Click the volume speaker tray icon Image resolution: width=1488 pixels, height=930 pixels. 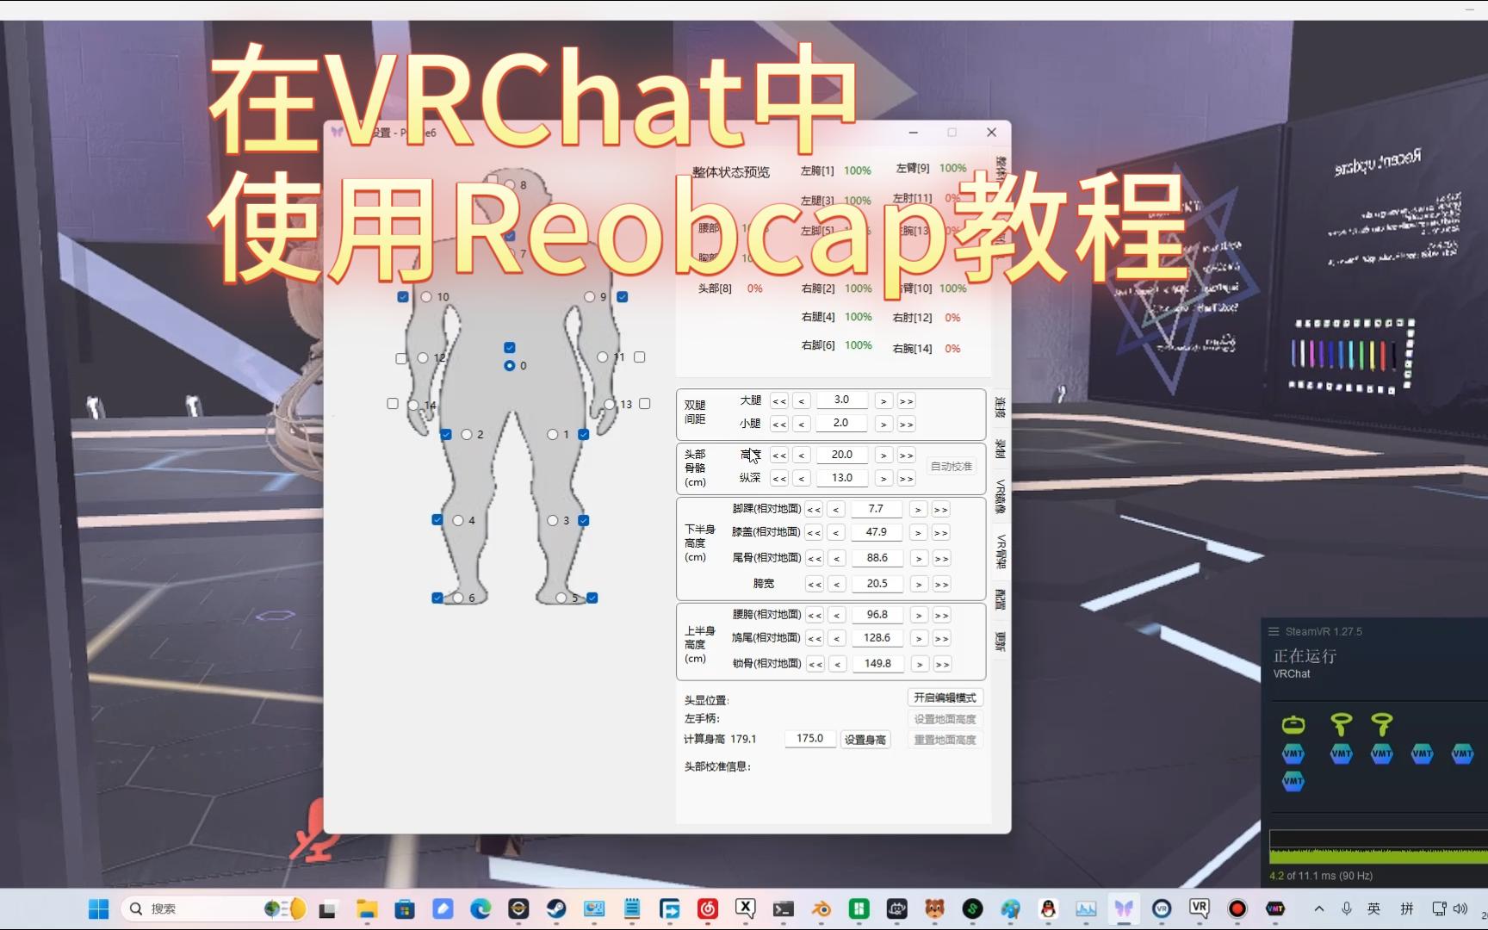1460,908
